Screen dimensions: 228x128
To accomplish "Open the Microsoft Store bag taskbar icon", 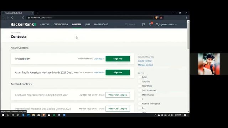I will click(38, 115).
